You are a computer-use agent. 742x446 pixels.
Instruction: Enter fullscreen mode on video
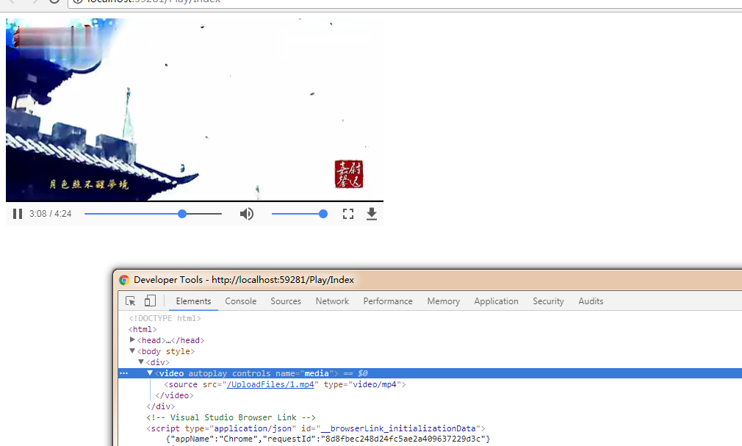[x=348, y=214]
